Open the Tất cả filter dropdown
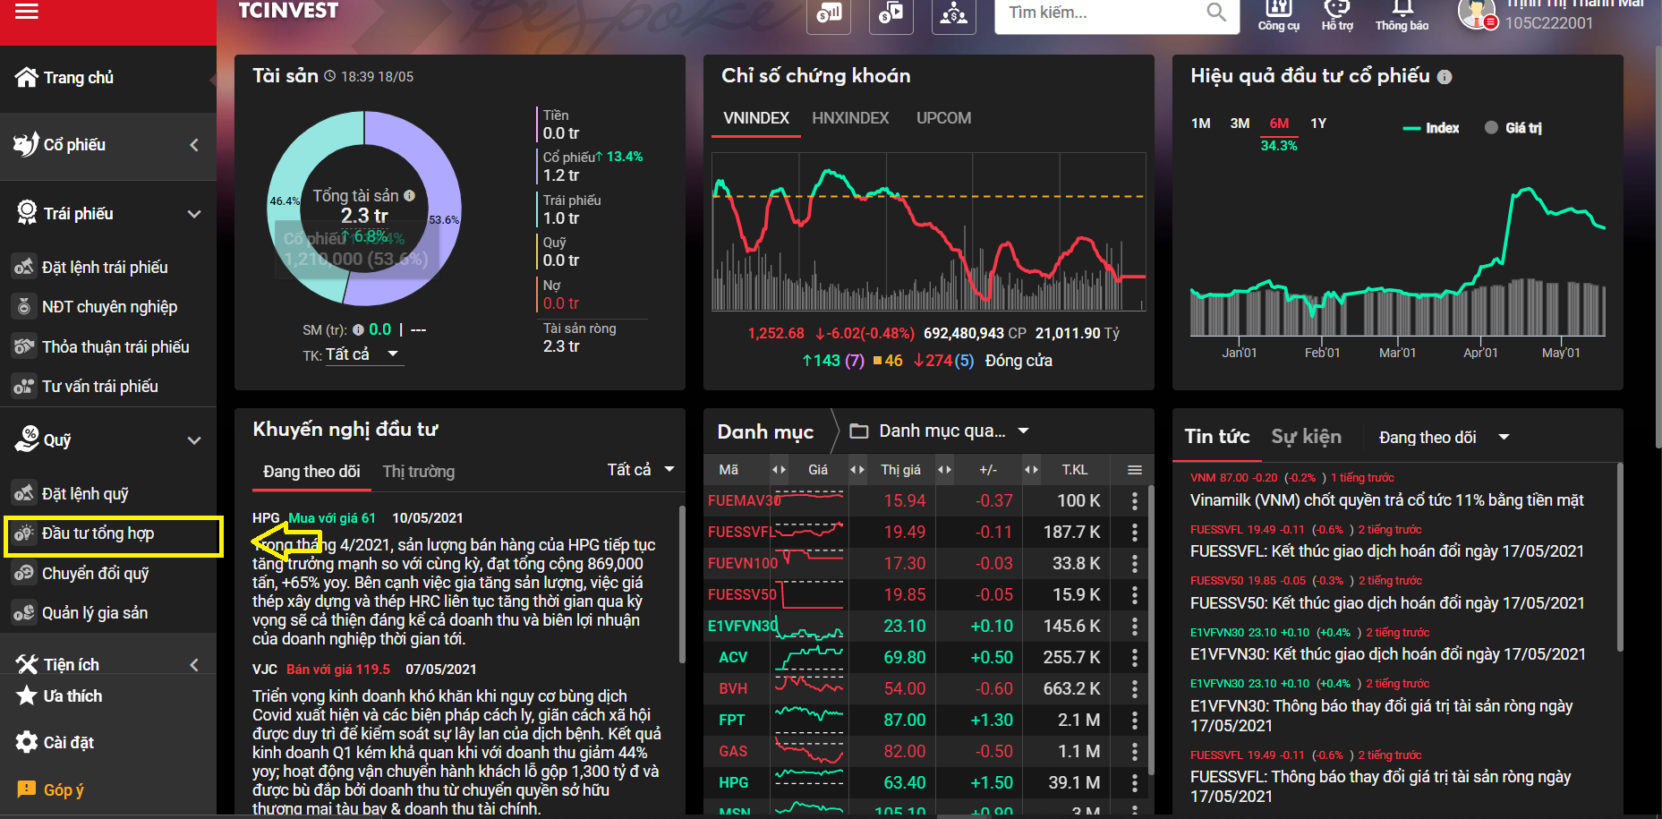1662x819 pixels. (x=641, y=469)
